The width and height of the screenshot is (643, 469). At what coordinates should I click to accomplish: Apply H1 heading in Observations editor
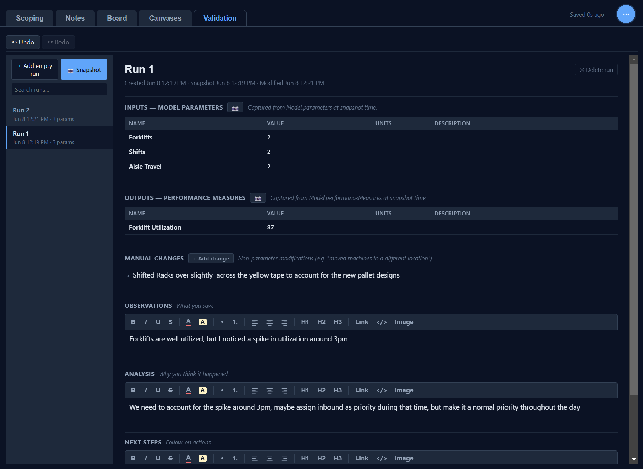305,322
